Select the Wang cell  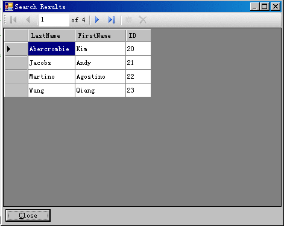click(52, 90)
